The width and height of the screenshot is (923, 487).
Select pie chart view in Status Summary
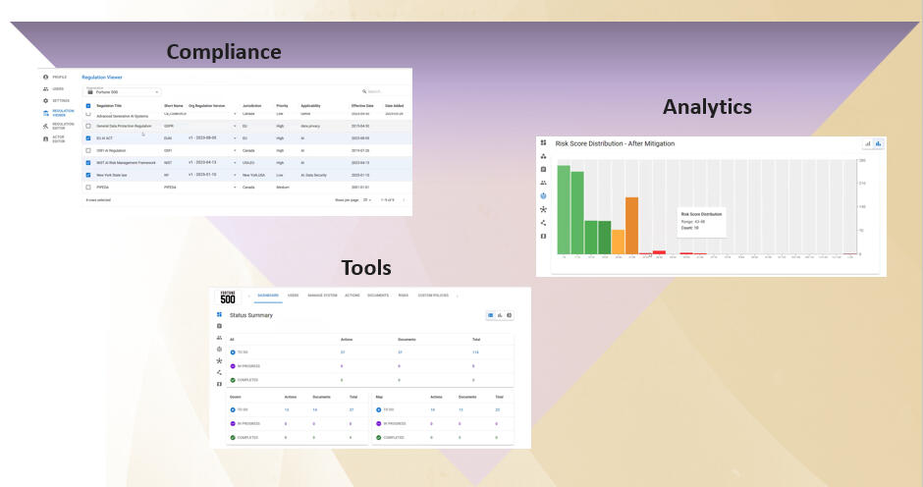coord(510,315)
